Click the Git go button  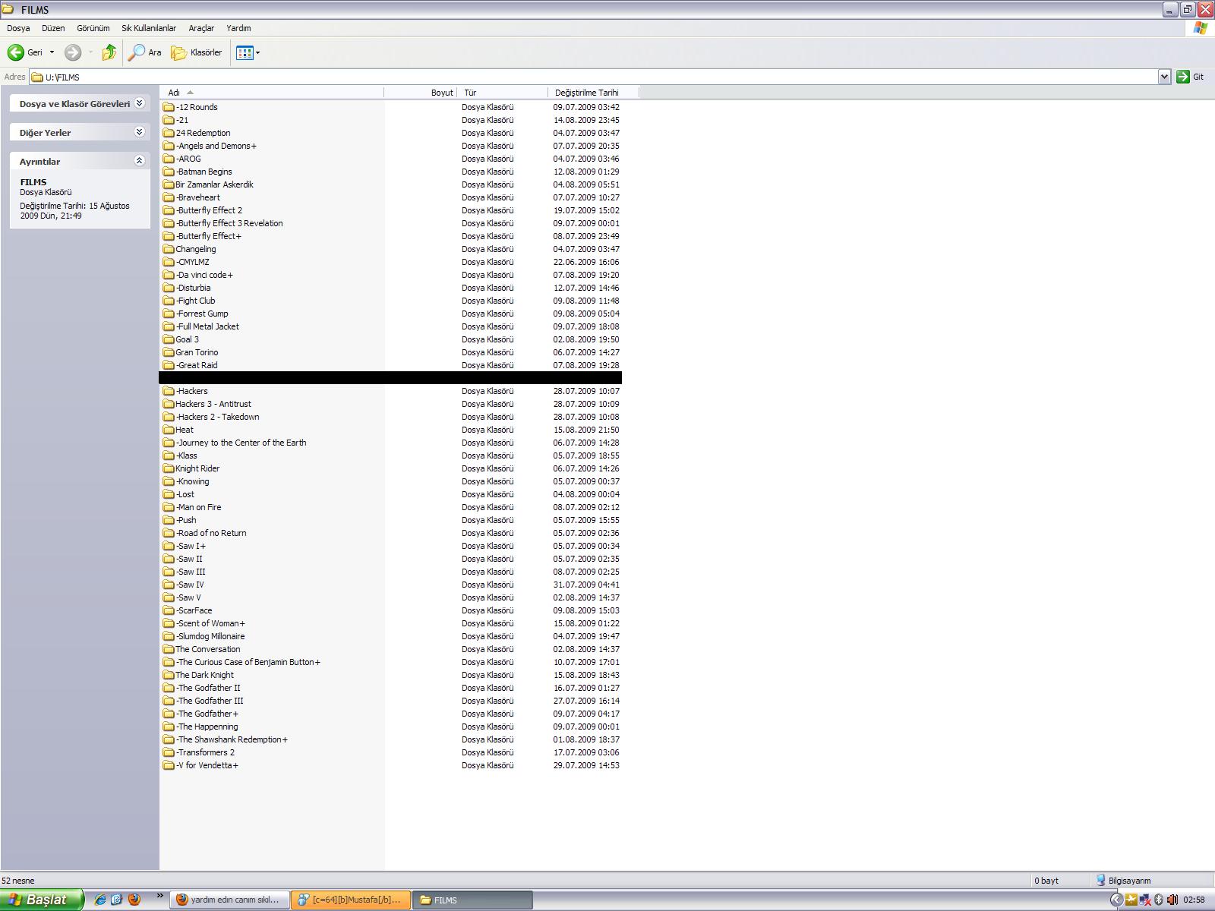(x=1190, y=77)
